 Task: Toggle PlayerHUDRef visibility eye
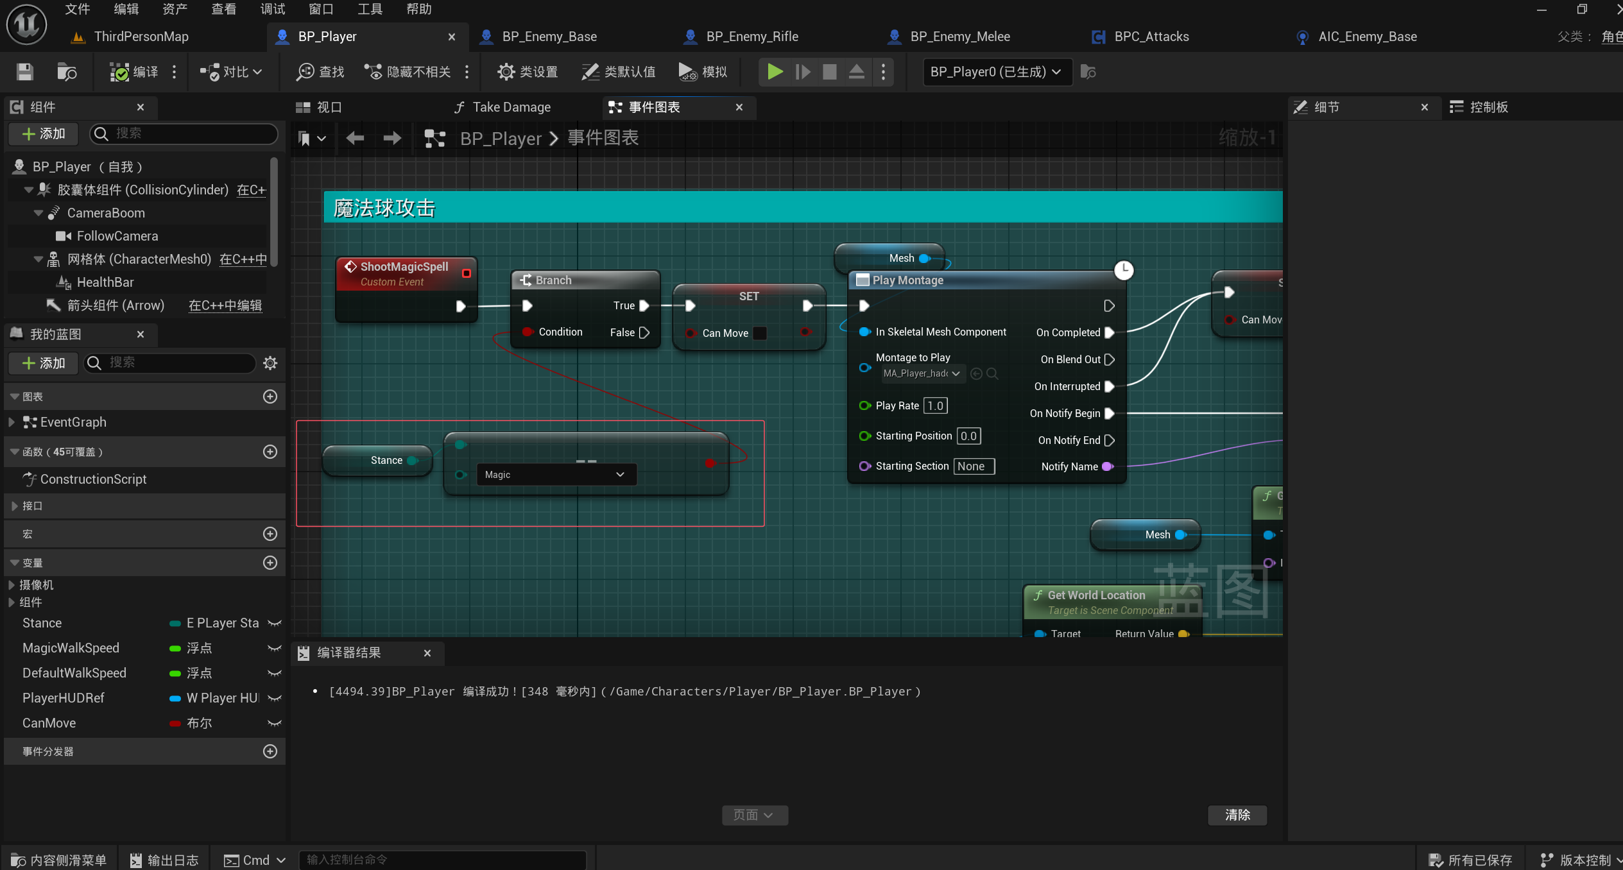[x=275, y=698]
